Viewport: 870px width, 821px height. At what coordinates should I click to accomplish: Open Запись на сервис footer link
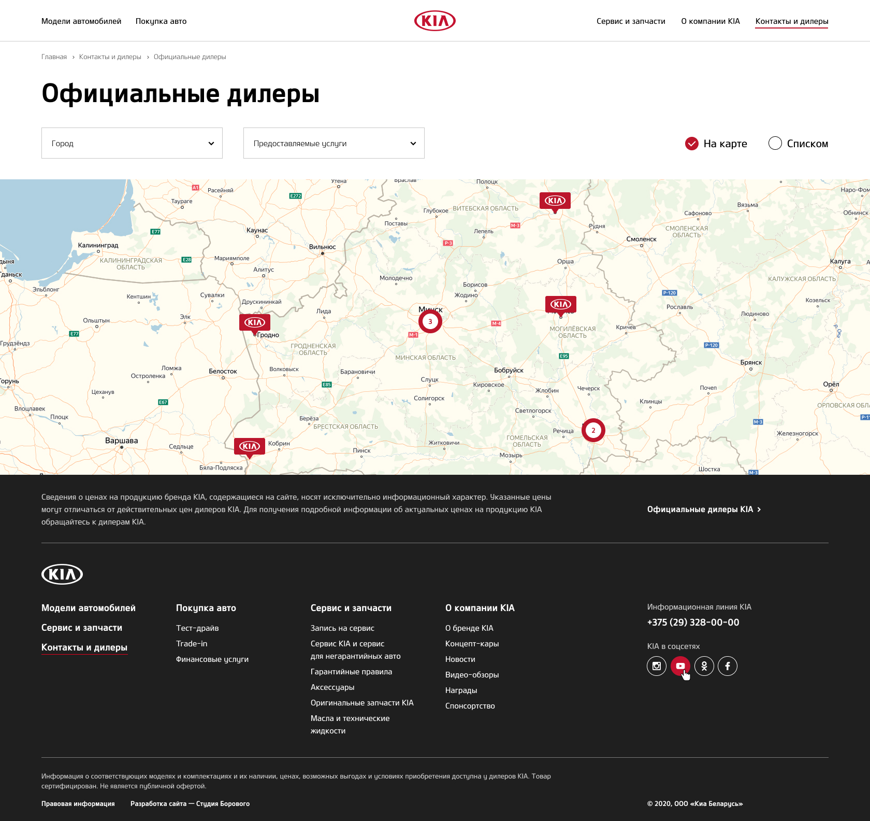tap(342, 628)
